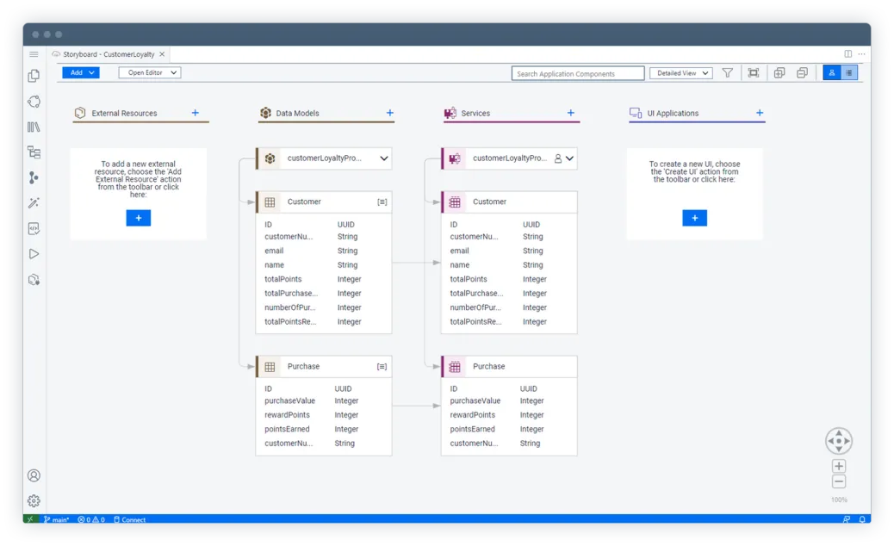Click the fit-to-screen icon in toolbar
The height and width of the screenshot is (546, 894).
[x=754, y=73]
